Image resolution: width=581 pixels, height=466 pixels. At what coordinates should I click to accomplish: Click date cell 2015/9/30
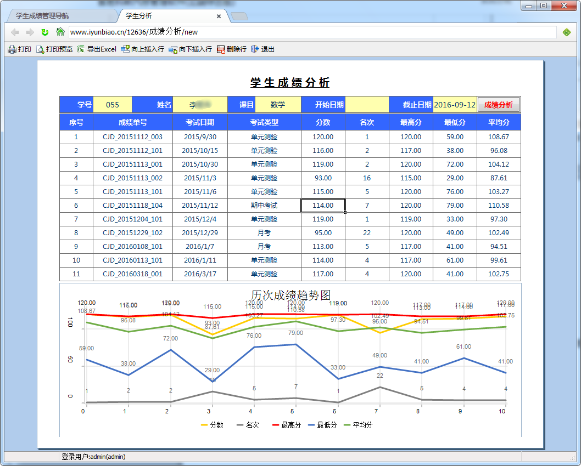click(200, 137)
